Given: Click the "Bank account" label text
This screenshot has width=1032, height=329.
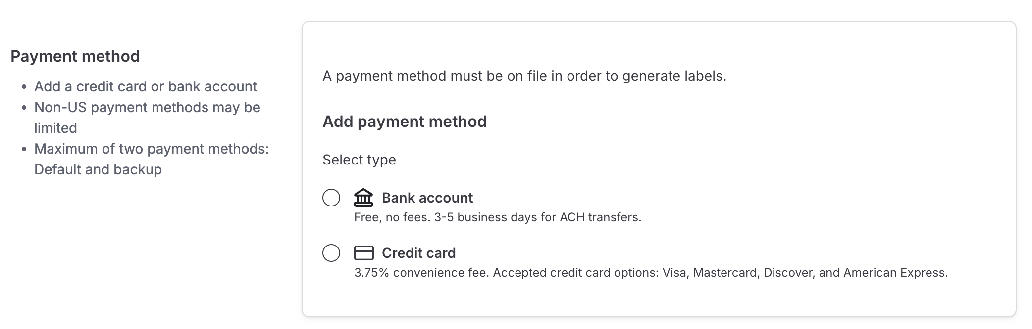Looking at the screenshot, I should (427, 198).
